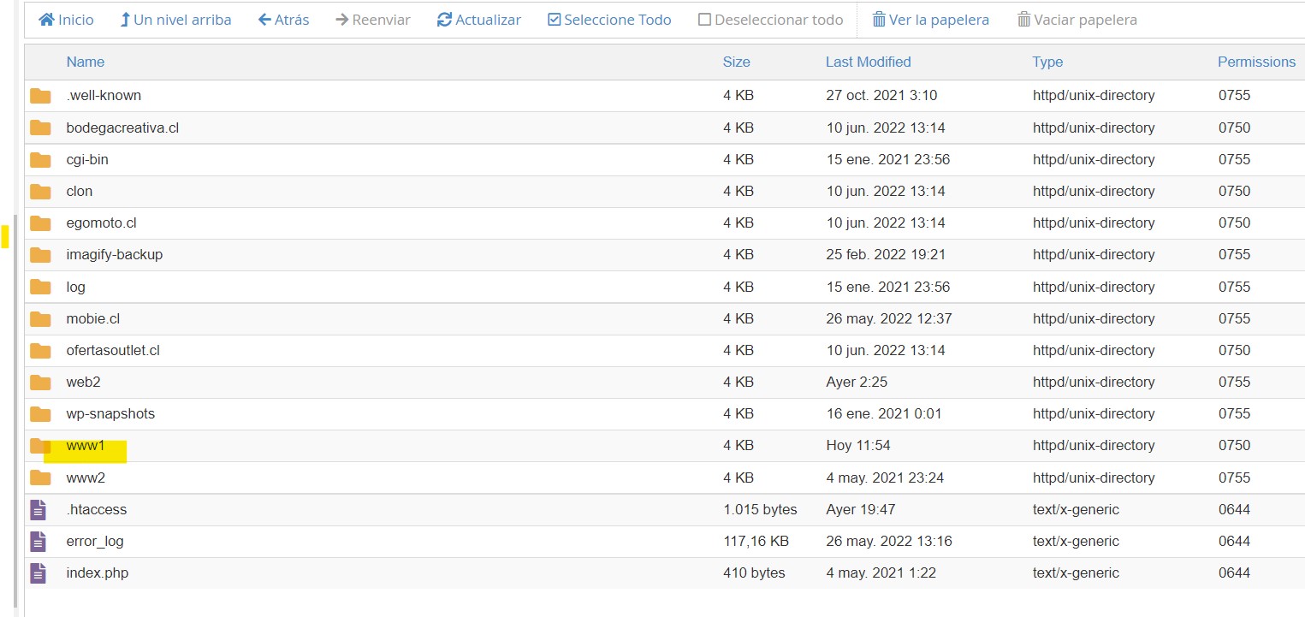Select the index.php file name

coord(98,573)
